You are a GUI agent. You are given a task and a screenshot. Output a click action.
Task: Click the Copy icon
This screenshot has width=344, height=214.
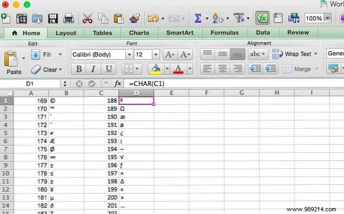pos(103,18)
